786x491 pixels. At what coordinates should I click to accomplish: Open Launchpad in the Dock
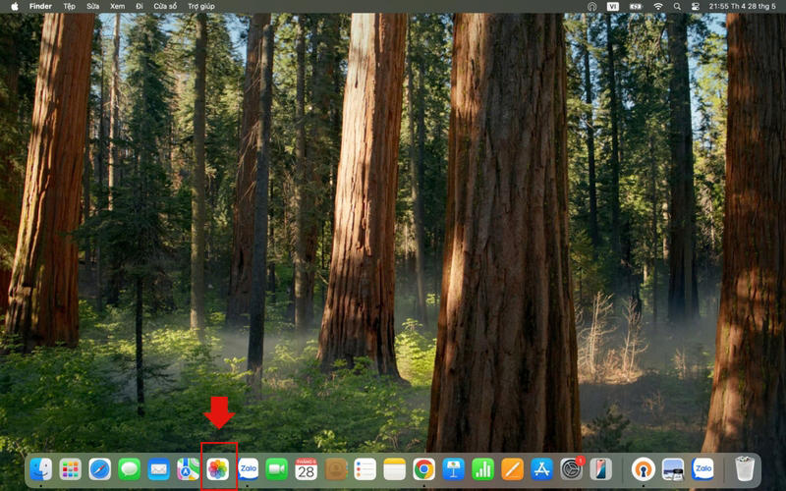pos(70,469)
